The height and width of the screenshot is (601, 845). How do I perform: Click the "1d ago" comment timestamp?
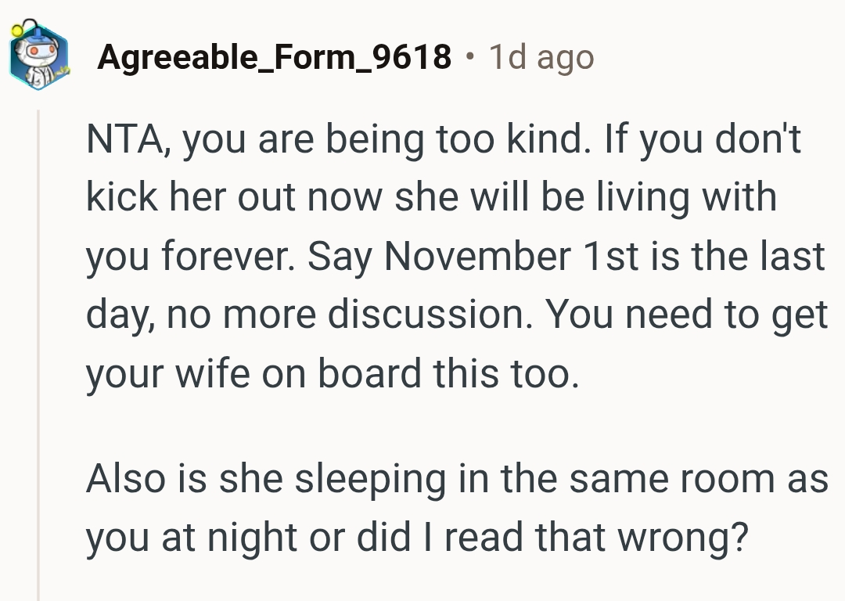click(x=541, y=57)
